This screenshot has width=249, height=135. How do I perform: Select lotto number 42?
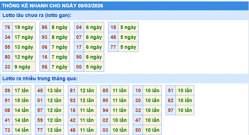click(73, 120)
